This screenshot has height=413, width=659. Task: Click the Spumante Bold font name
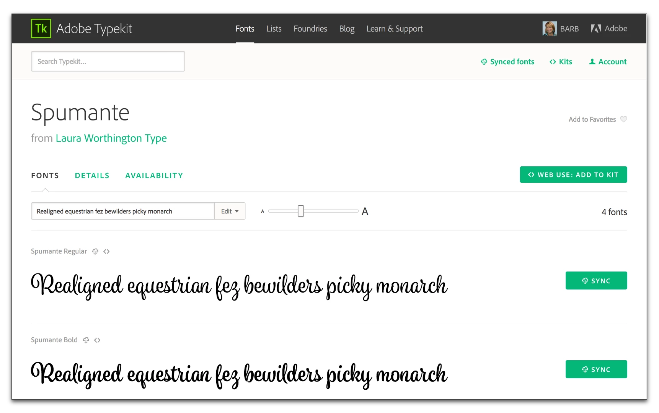coord(54,340)
